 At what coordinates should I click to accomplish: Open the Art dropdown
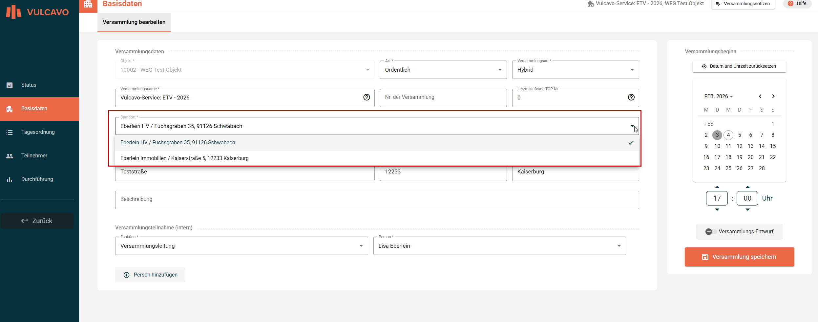443,70
